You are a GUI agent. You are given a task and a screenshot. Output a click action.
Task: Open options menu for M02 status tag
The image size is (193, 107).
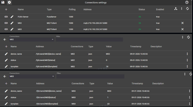click(x=187, y=60)
